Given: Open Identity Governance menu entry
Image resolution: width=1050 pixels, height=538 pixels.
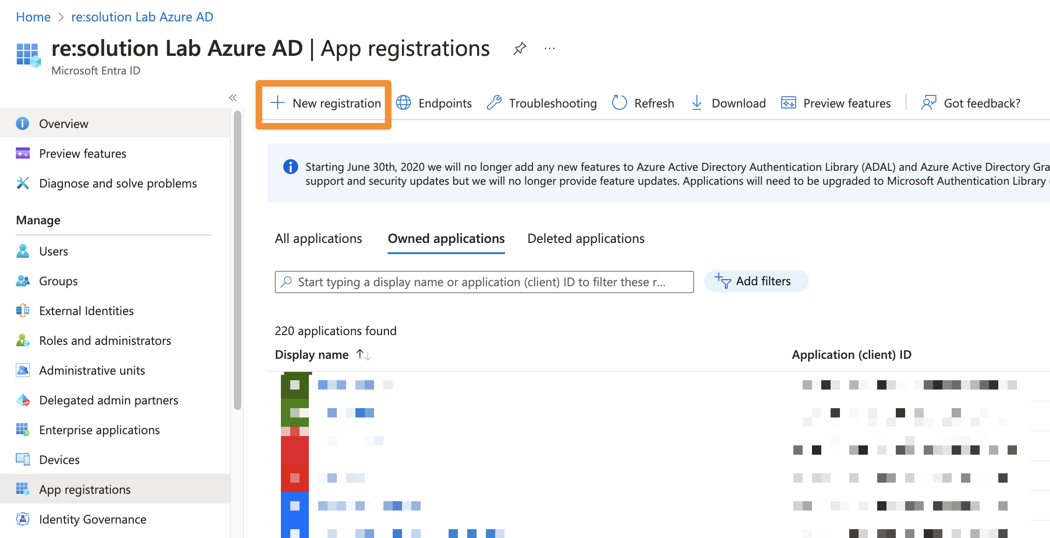Looking at the screenshot, I should pyautogui.click(x=116, y=519).
